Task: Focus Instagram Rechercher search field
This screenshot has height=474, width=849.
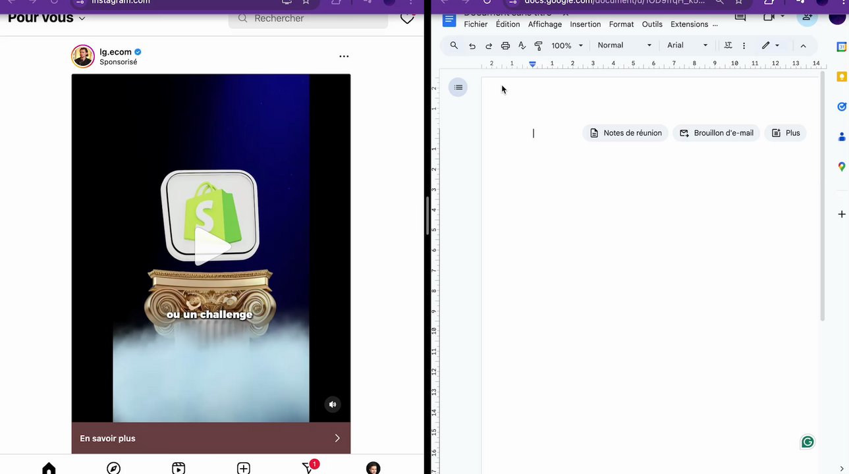Action: 308,18
